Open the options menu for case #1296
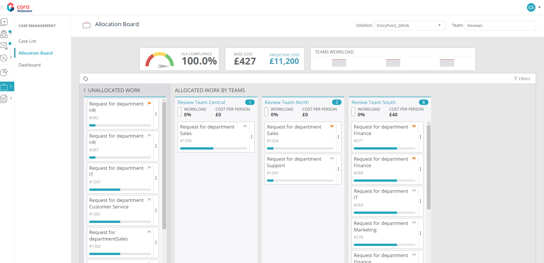 [x=251, y=137]
